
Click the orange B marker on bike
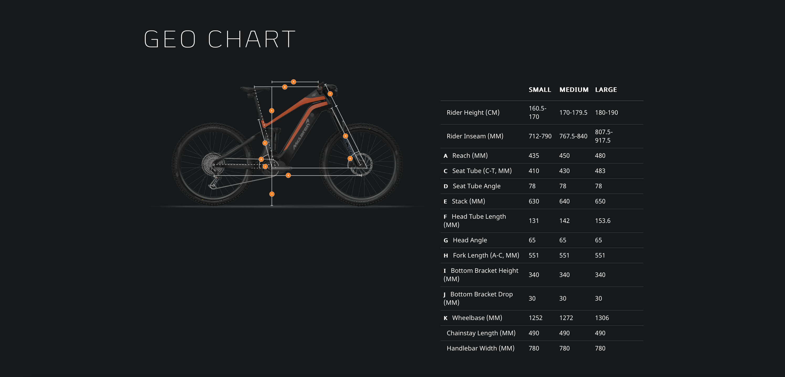[285, 87]
